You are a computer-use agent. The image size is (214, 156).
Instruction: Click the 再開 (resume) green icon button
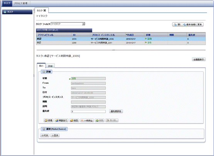coord(99,120)
